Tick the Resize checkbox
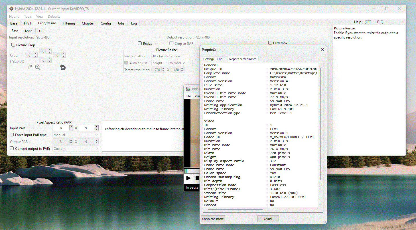 pos(140,43)
